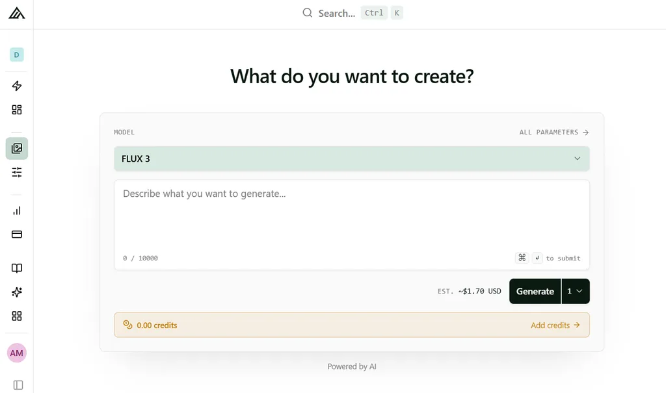Image resolution: width=666 pixels, height=393 pixels.
Task: Click the '0 / 10000' character counter
Action: pyautogui.click(x=140, y=258)
